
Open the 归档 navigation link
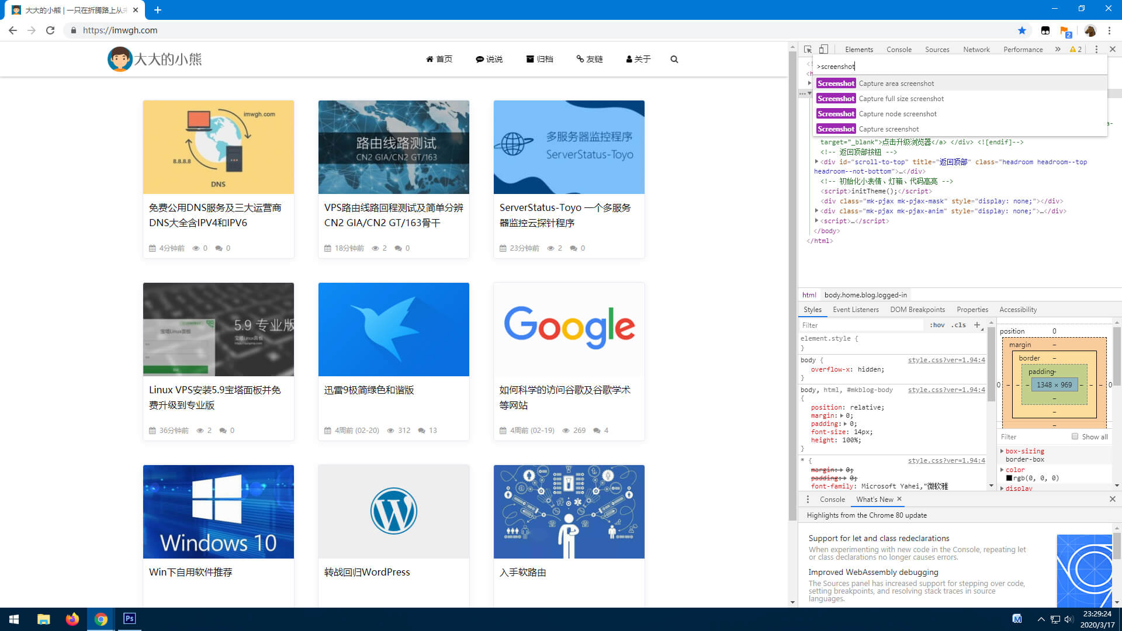coord(539,59)
